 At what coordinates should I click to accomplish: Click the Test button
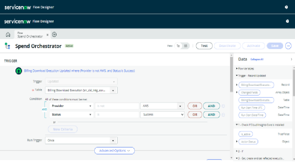(x=204, y=46)
